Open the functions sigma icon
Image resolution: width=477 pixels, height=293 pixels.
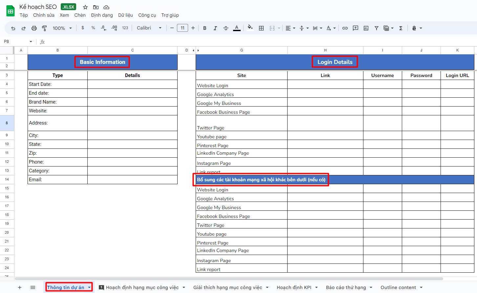(x=401, y=28)
